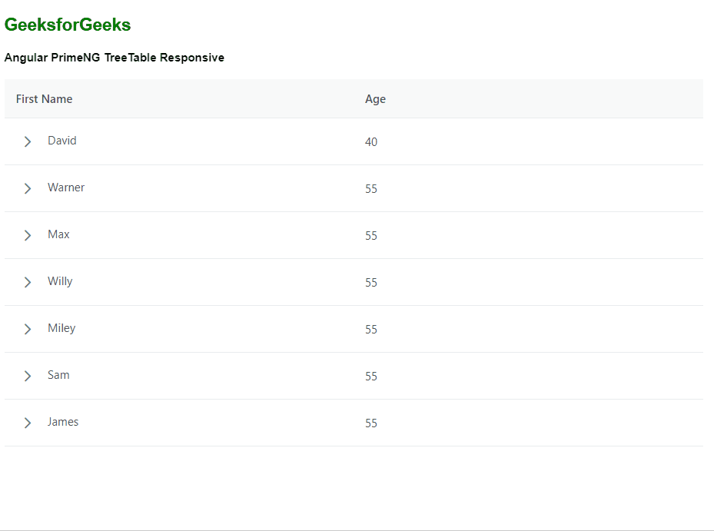Click the Age column header
Viewport: 714px width, 531px height.
pyautogui.click(x=375, y=99)
